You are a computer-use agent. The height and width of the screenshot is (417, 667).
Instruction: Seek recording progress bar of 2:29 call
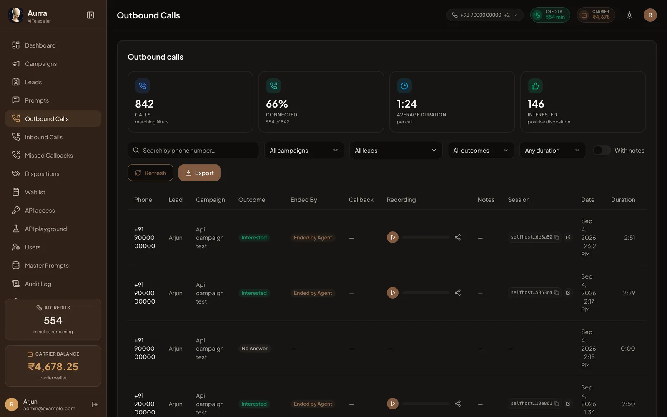(426, 293)
